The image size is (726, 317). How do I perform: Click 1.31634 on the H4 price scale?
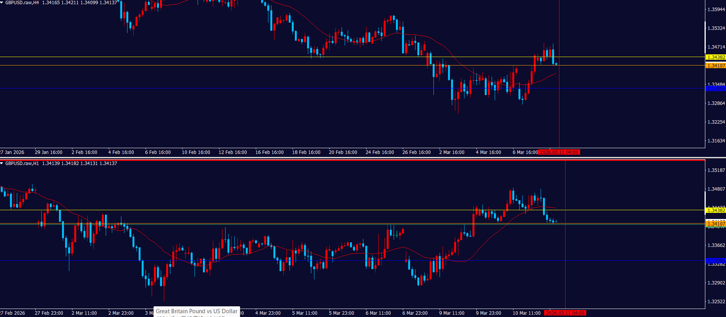[716, 141]
